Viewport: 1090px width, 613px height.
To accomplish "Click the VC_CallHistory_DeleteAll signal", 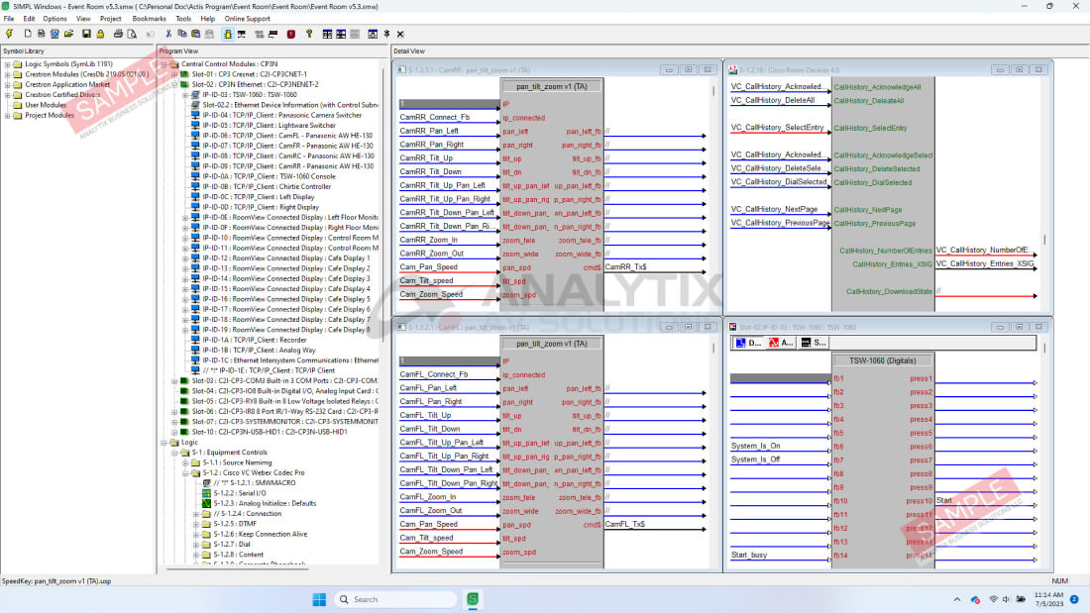I will pos(772,100).
